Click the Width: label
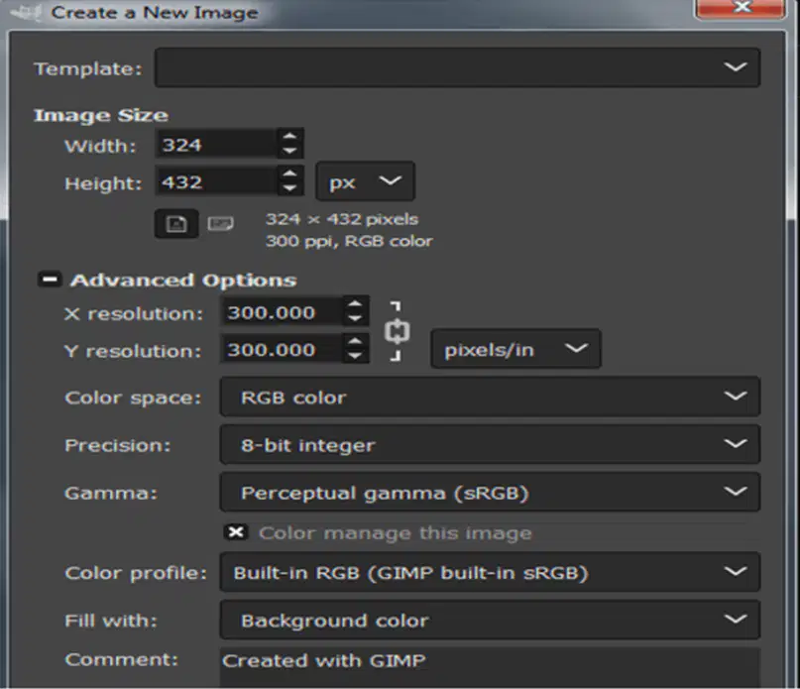This screenshot has height=689, width=800. pyautogui.click(x=100, y=147)
